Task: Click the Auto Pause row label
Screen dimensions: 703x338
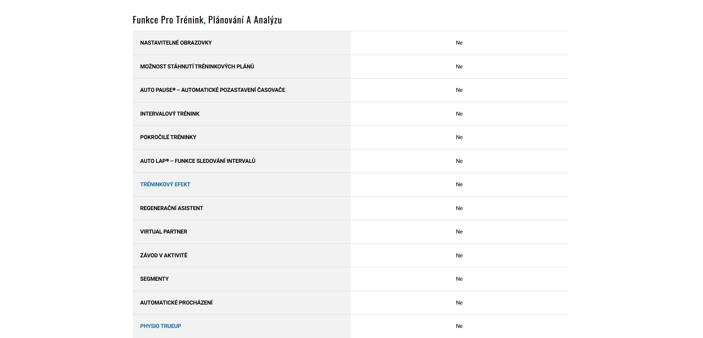Action: tap(213, 90)
